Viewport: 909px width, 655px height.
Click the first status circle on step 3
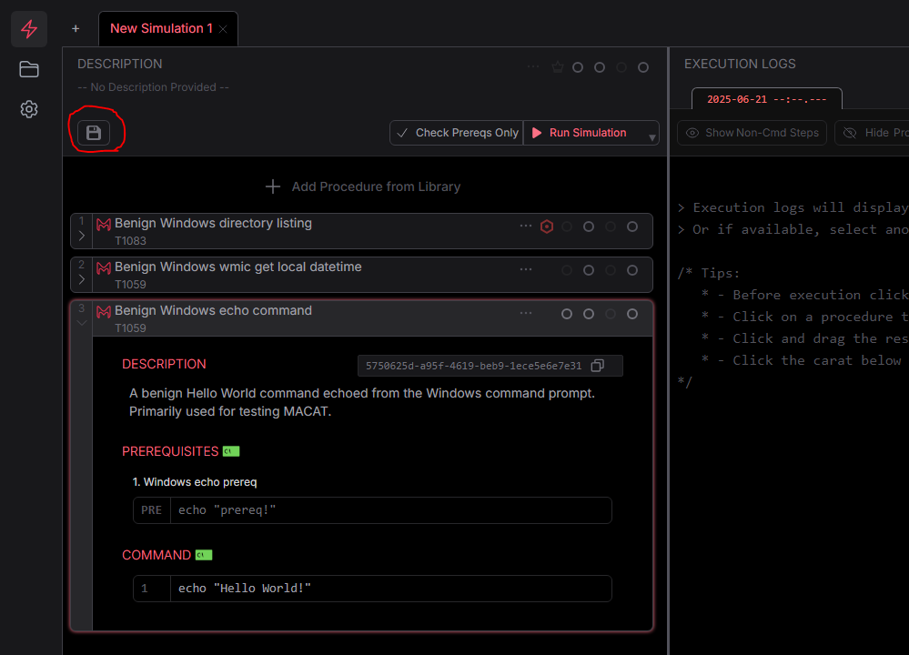point(567,313)
